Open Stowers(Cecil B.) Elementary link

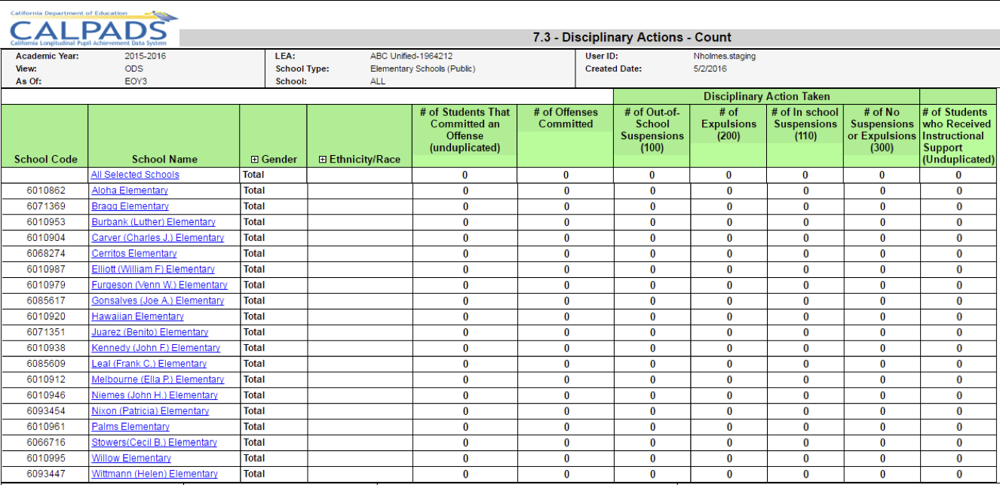coord(154,443)
